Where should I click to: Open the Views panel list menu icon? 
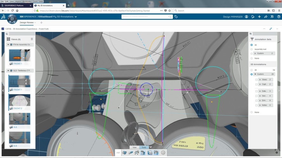32,39
